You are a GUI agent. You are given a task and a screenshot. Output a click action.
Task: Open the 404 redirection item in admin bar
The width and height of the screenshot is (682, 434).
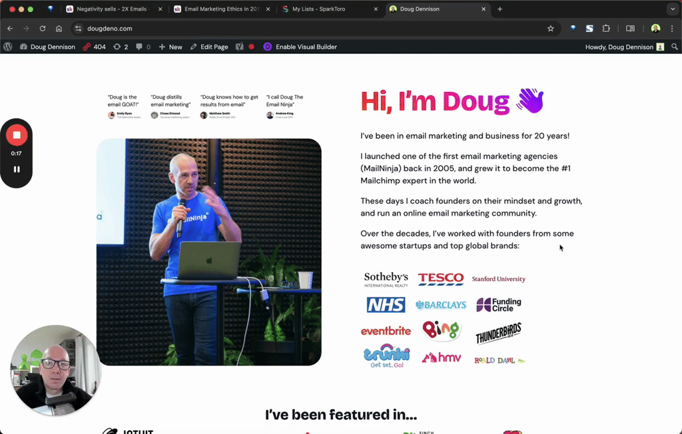[x=95, y=47]
